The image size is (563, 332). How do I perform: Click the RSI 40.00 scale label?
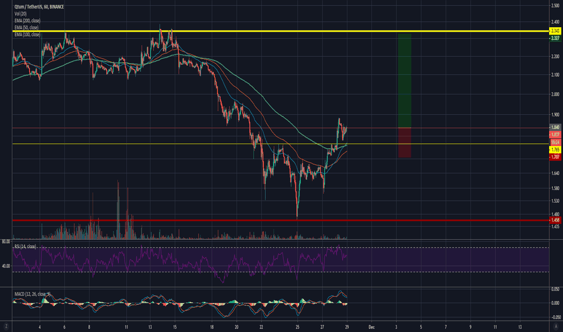coord(6,266)
